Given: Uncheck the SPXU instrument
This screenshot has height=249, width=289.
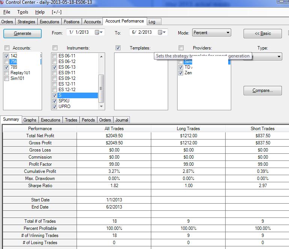Looking at the screenshot, I should [54, 101].
